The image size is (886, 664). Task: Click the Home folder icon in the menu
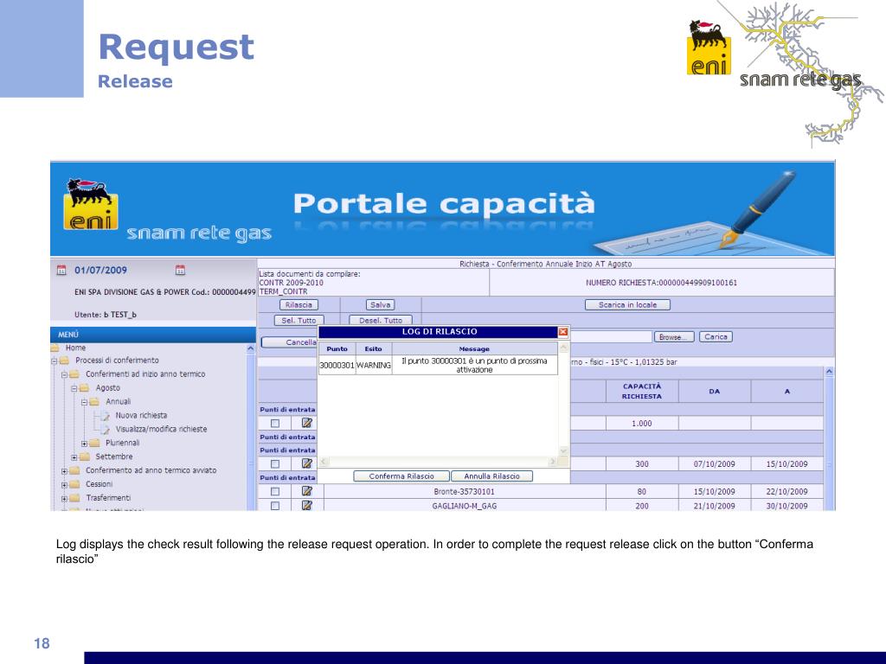[55, 348]
